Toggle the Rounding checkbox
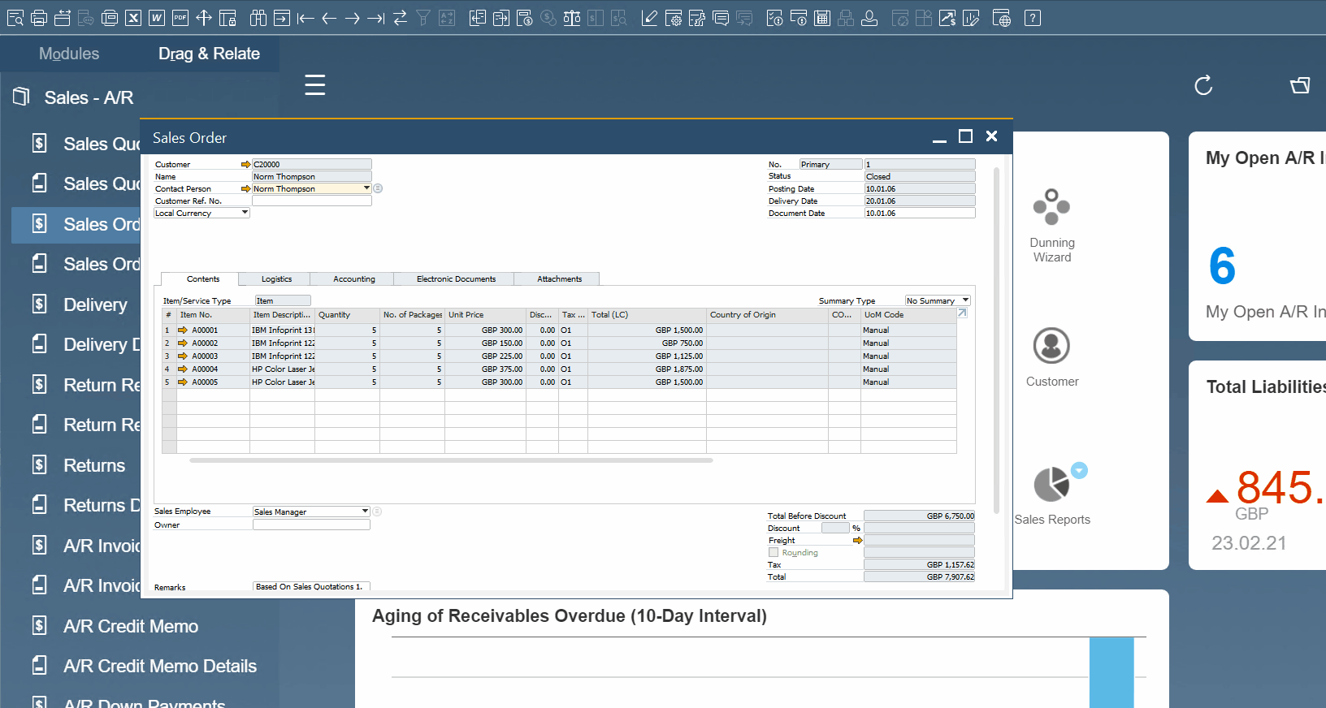 (x=773, y=553)
